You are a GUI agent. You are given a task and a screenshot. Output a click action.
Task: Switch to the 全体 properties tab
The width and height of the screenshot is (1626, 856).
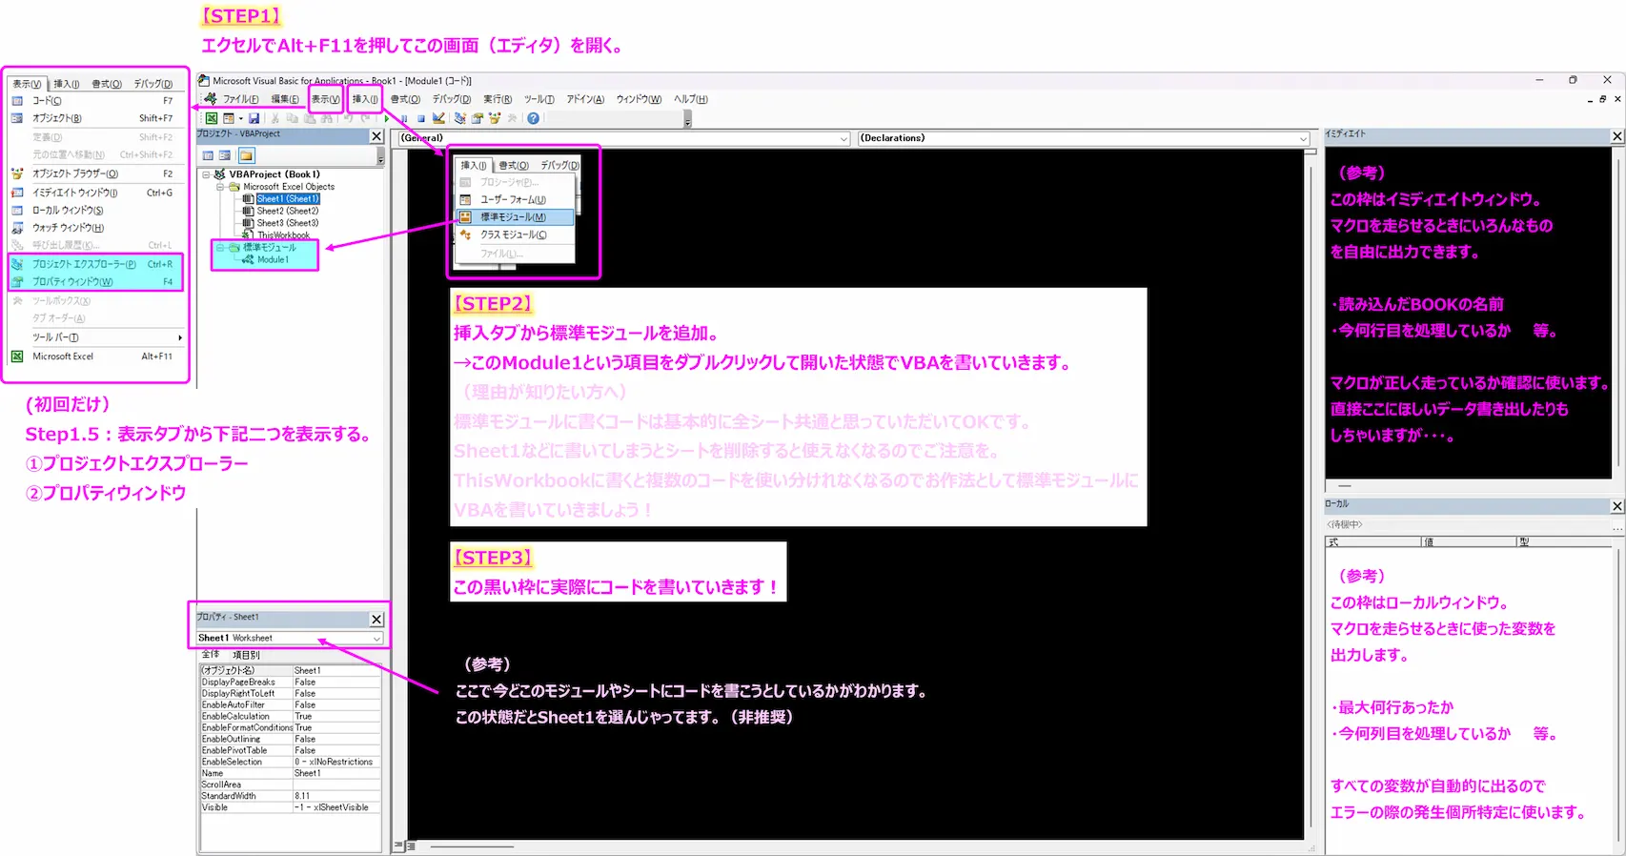tap(211, 655)
